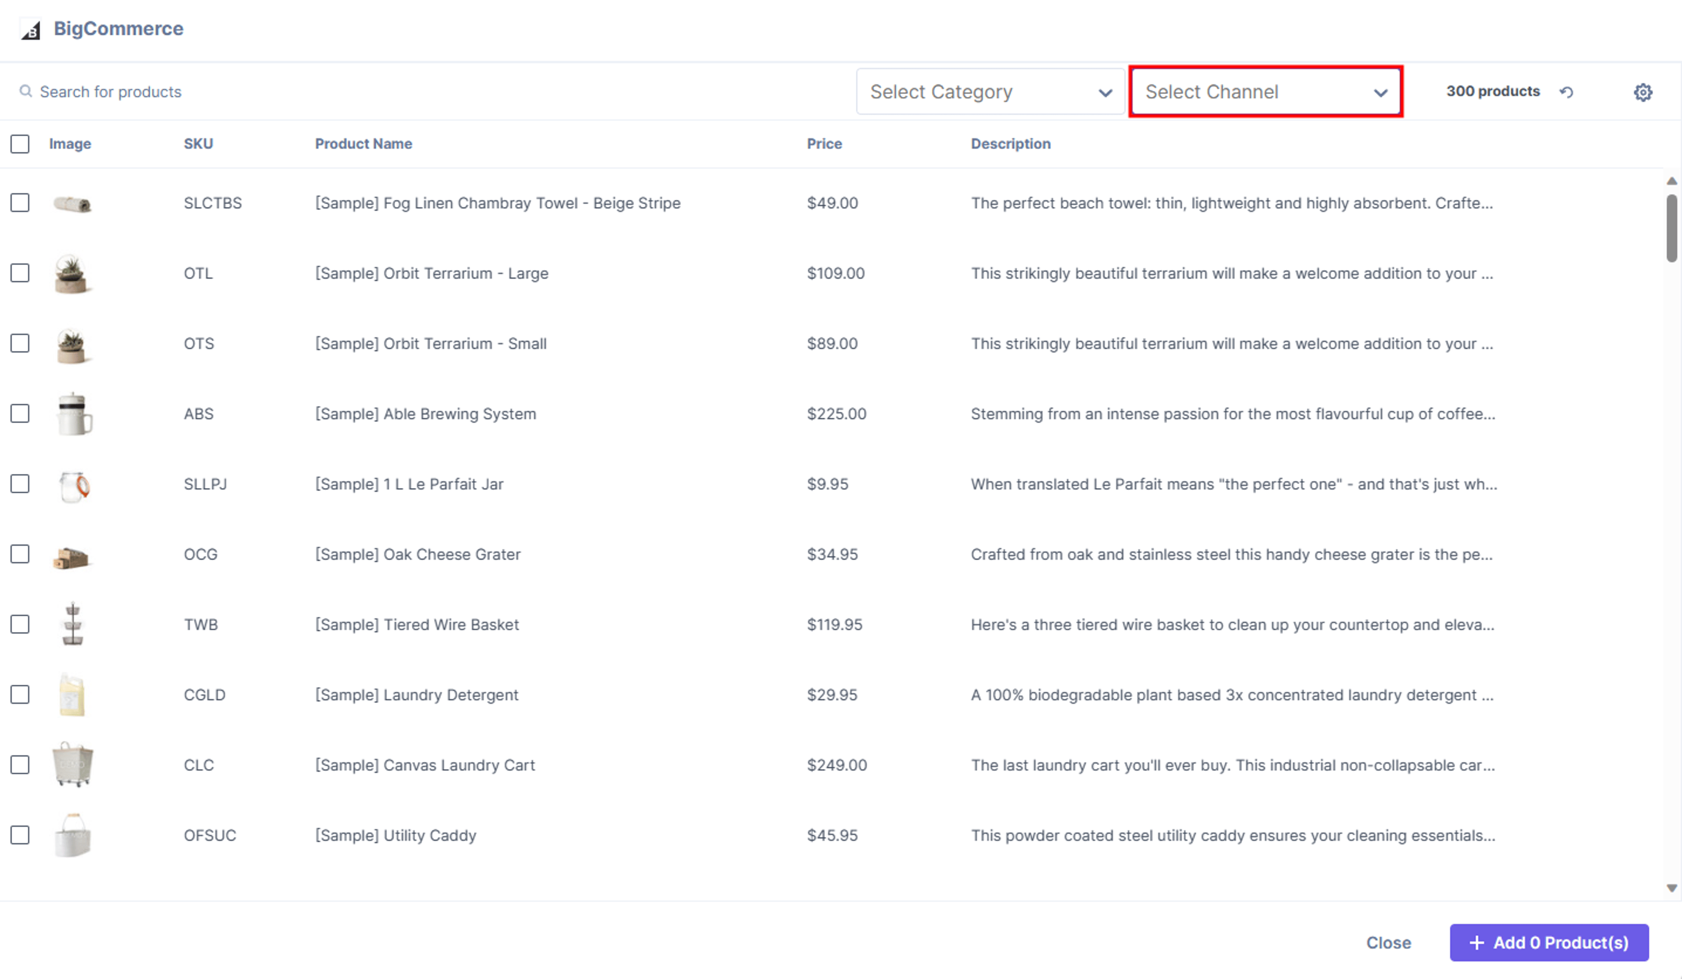The width and height of the screenshot is (1682, 979).
Task: Open the Canvas Laundry Cart thumbnail
Action: (72, 765)
